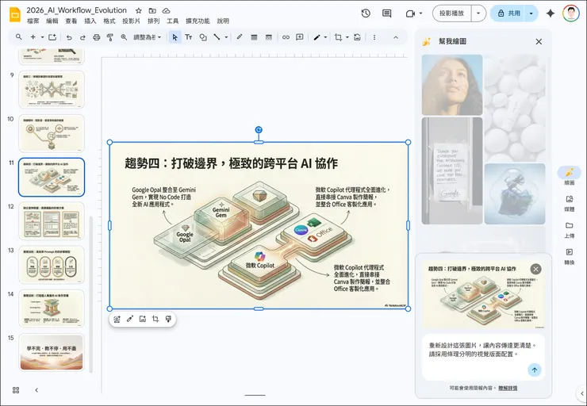
Task: Open the comments history icon
Action: coord(387,13)
